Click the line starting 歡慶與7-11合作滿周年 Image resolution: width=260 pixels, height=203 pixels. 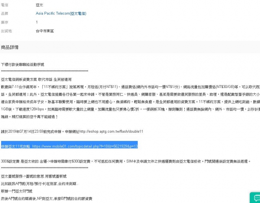pyautogui.click(x=130, y=87)
